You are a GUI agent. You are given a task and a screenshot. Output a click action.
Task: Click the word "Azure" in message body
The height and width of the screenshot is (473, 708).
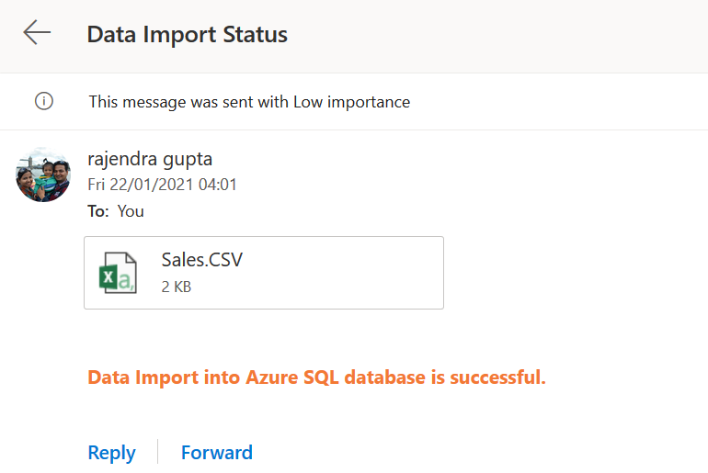tap(274, 377)
